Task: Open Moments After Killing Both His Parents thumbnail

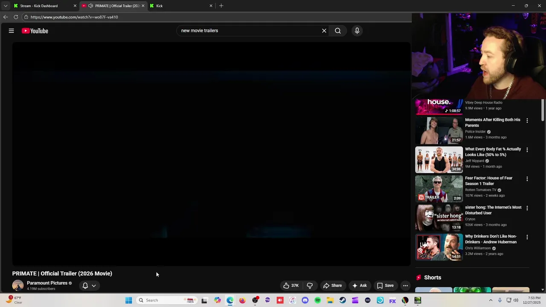Action: 439,130
